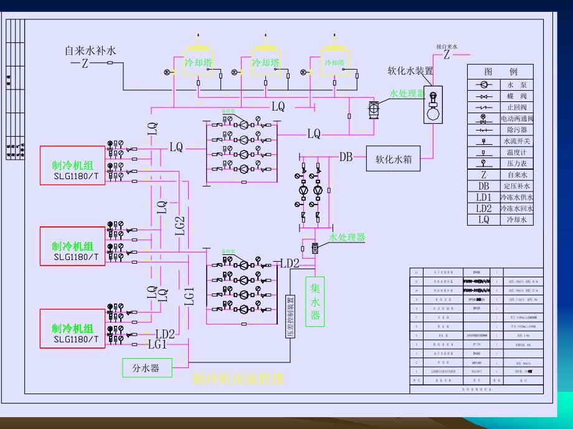Click the 分水器 water distributor box
The image size is (573, 429).
pyautogui.click(x=147, y=369)
